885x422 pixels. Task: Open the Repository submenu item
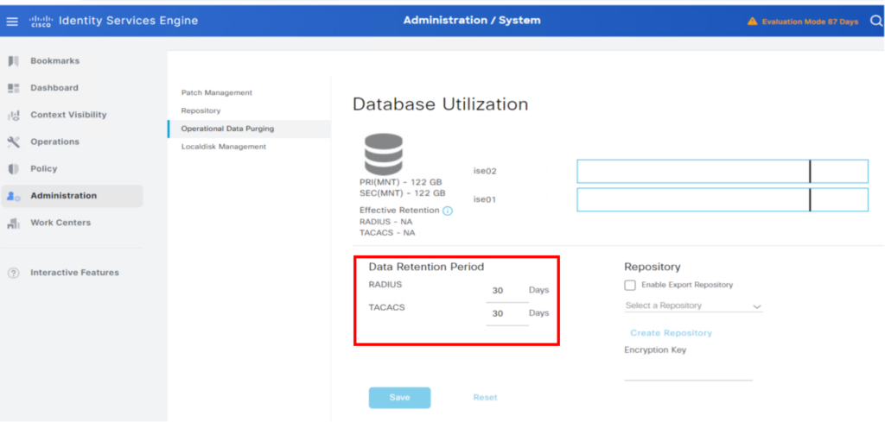click(201, 110)
